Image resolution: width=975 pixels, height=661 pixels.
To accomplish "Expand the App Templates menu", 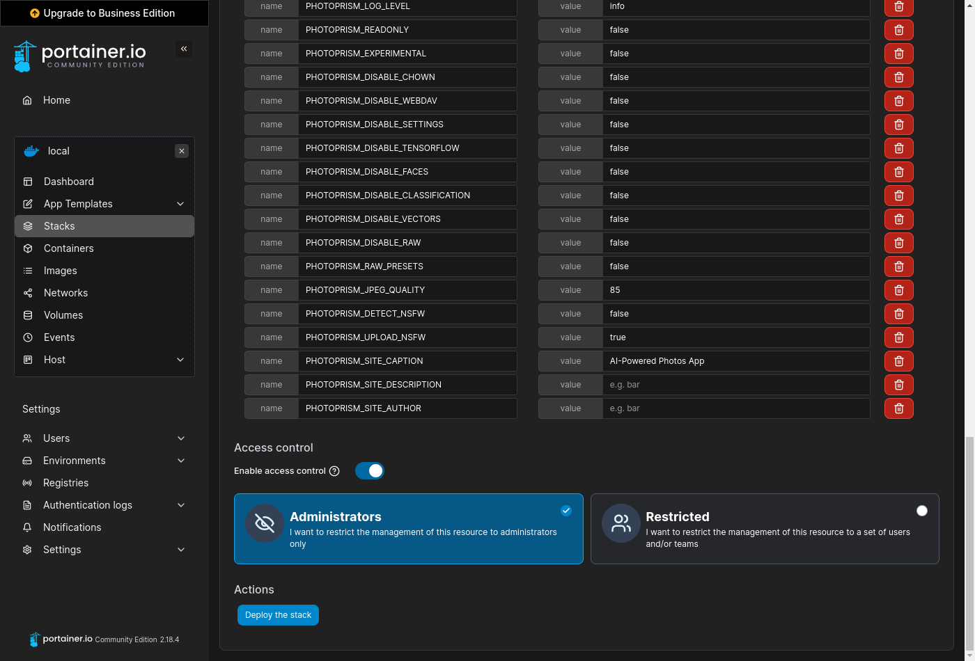I will (x=77, y=204).
